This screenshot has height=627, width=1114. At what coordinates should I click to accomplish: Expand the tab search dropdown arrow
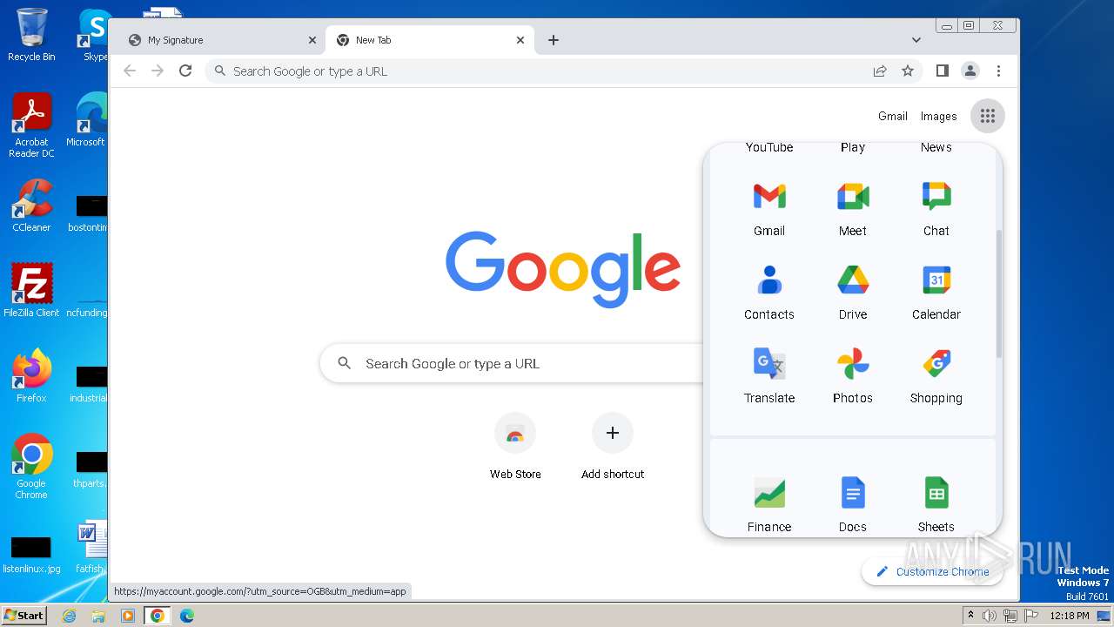pyautogui.click(x=916, y=40)
